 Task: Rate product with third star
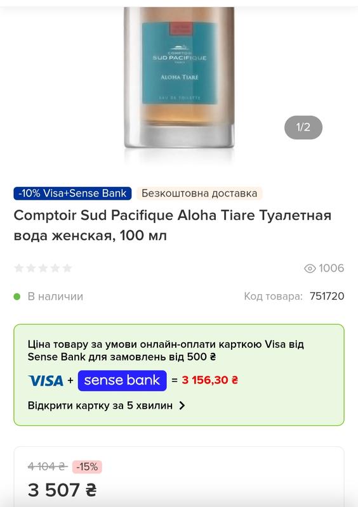click(x=43, y=268)
